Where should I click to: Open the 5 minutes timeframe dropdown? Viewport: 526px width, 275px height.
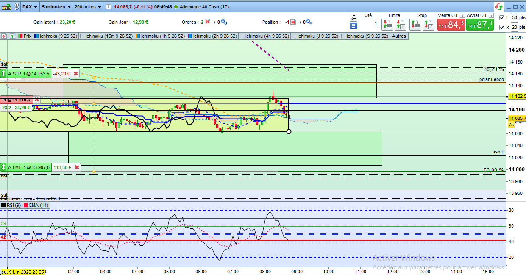click(x=56, y=7)
